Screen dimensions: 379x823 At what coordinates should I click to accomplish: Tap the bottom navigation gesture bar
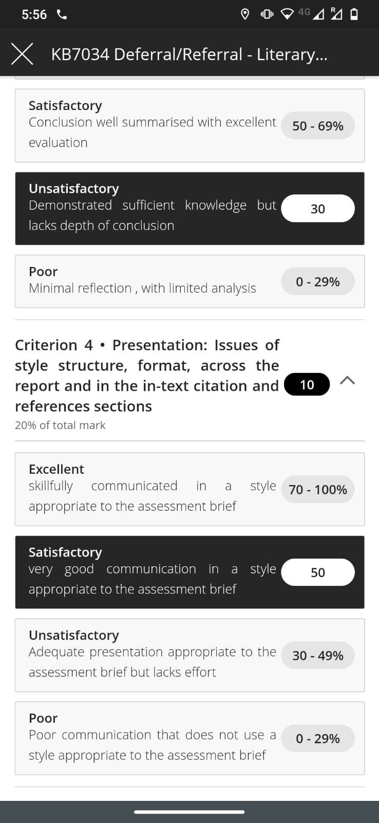pos(189,812)
